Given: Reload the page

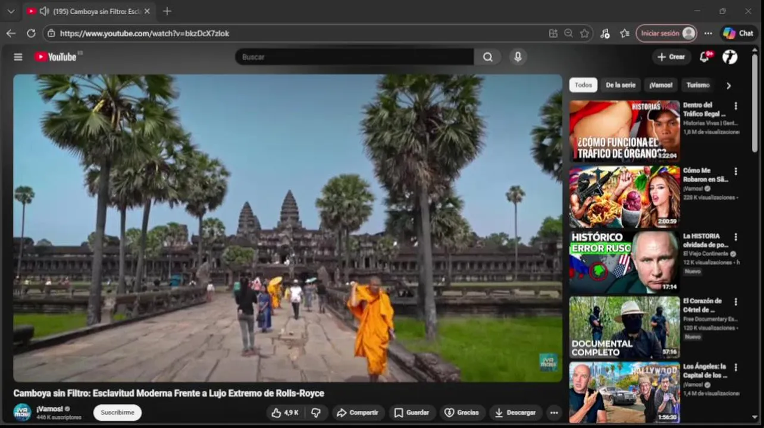Looking at the screenshot, I should (31, 33).
